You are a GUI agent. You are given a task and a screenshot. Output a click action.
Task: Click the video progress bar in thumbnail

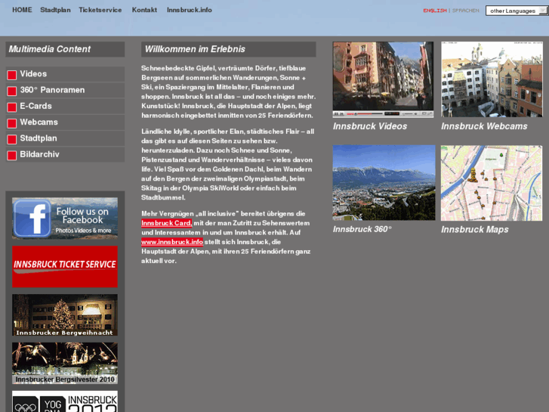tap(364, 113)
